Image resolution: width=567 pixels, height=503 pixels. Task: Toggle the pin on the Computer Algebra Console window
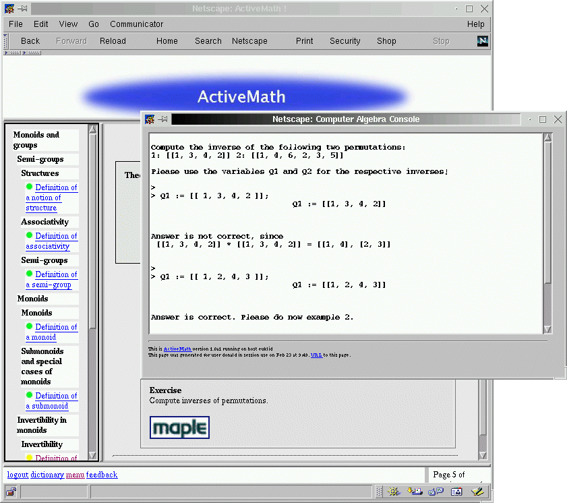pos(162,119)
